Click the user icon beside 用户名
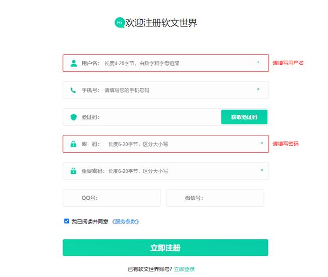The height and width of the screenshot is (277, 328). pyautogui.click(x=74, y=63)
